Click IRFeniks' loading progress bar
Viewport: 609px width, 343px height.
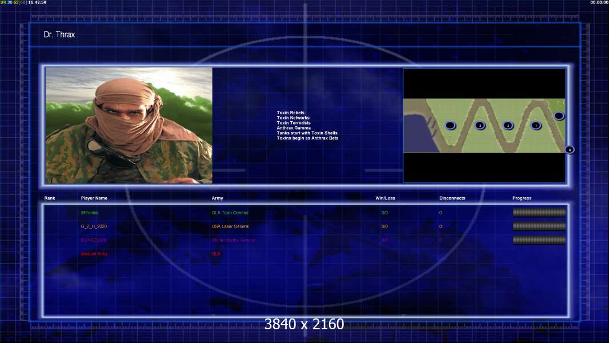click(539, 213)
